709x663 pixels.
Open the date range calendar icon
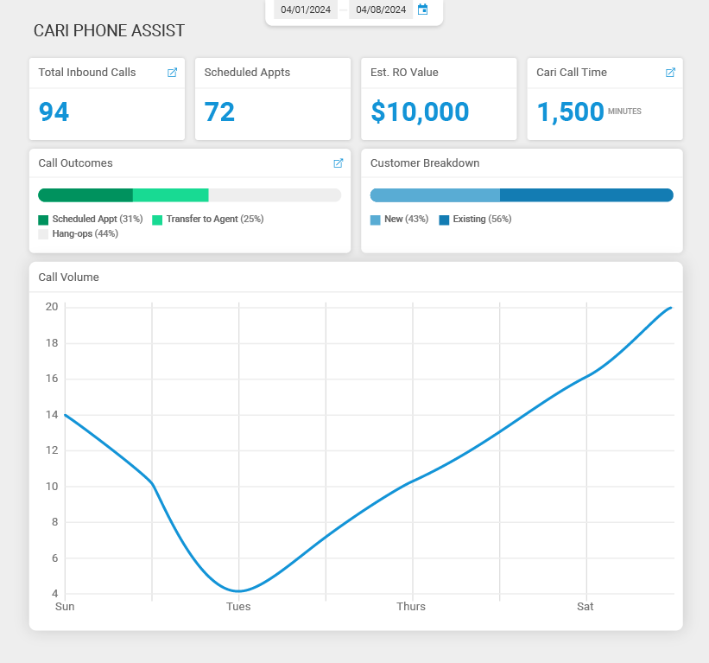tap(422, 10)
